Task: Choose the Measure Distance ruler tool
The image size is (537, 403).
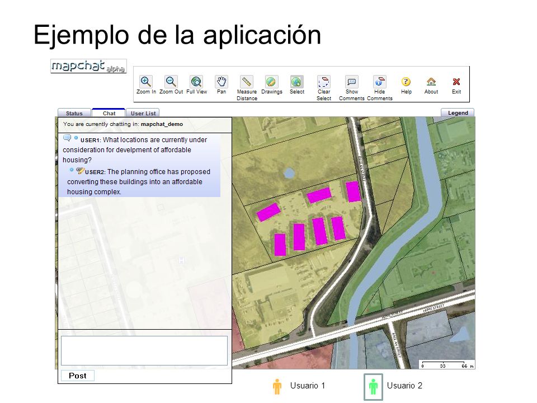Action: point(247,82)
